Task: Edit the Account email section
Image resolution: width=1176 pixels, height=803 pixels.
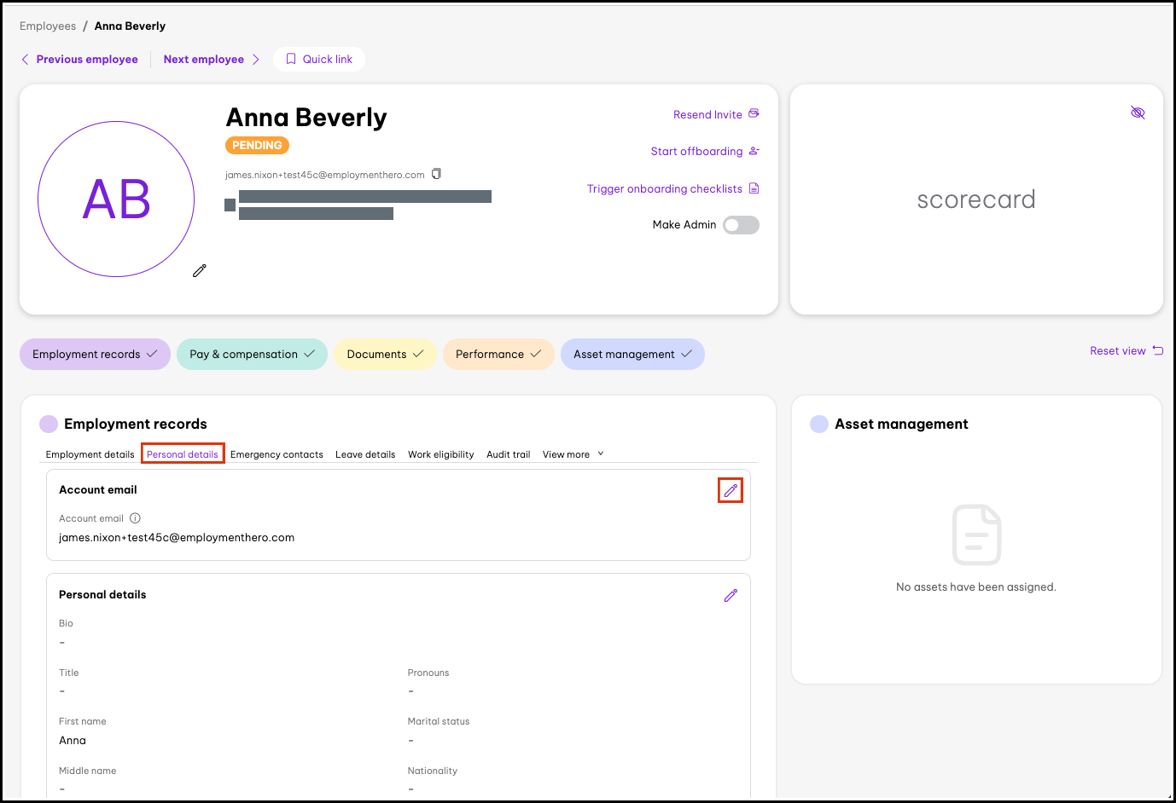Action: 731,490
